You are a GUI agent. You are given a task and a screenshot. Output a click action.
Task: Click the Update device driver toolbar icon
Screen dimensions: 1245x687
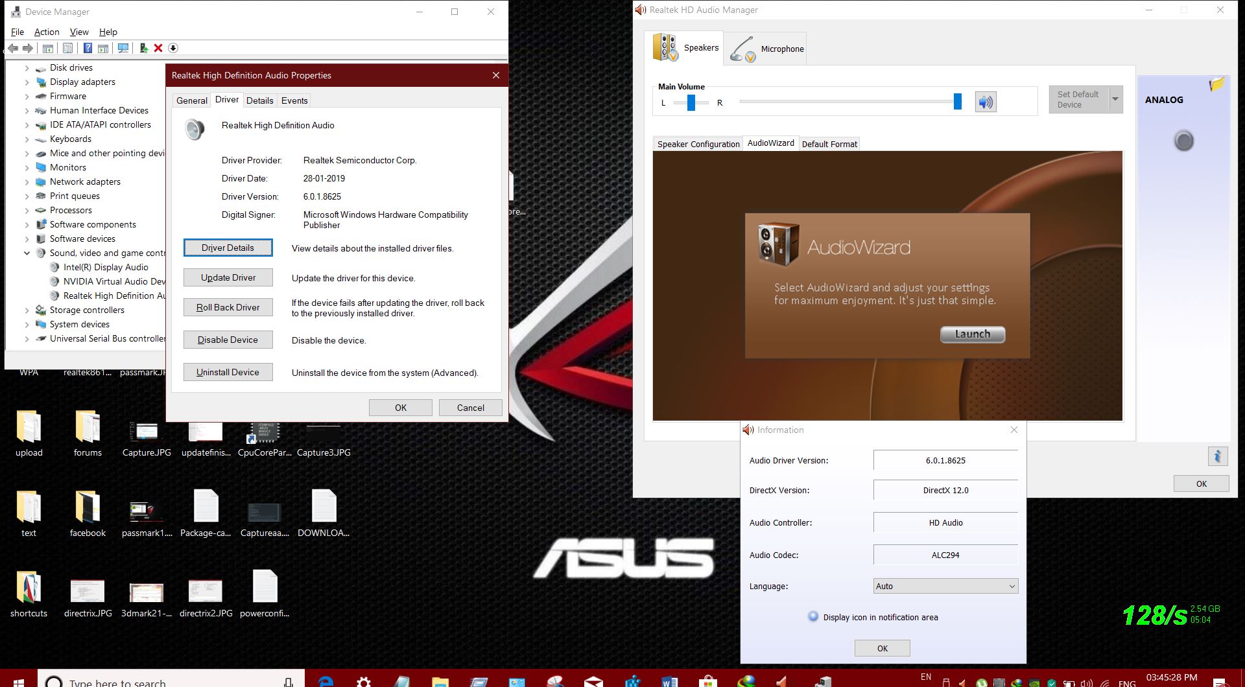[x=143, y=48]
